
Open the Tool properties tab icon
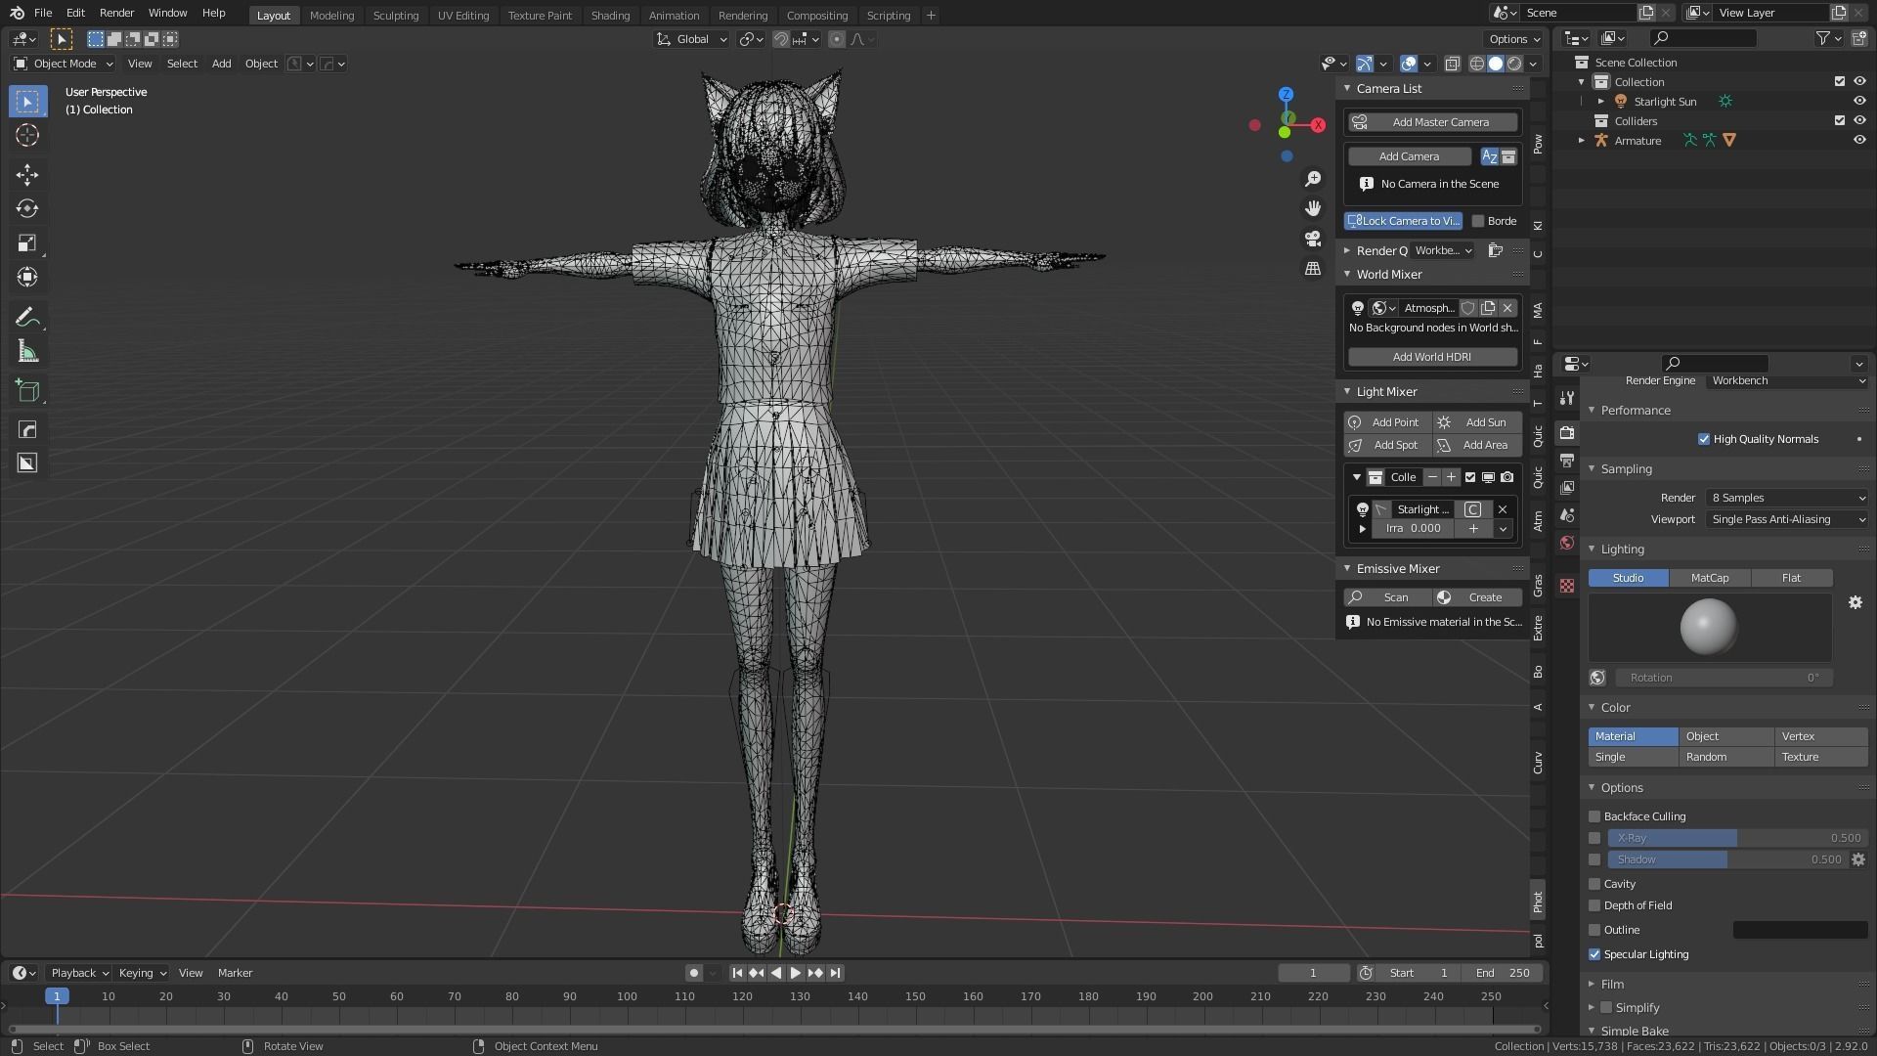[1567, 398]
